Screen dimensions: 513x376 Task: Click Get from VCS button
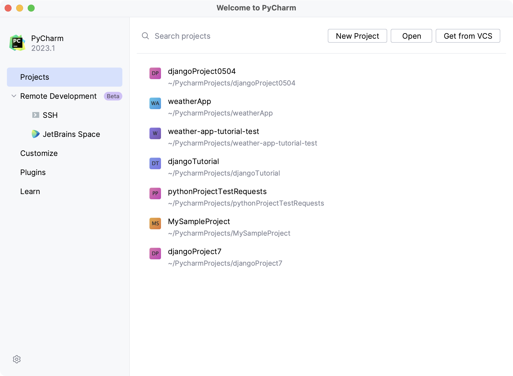click(x=468, y=36)
